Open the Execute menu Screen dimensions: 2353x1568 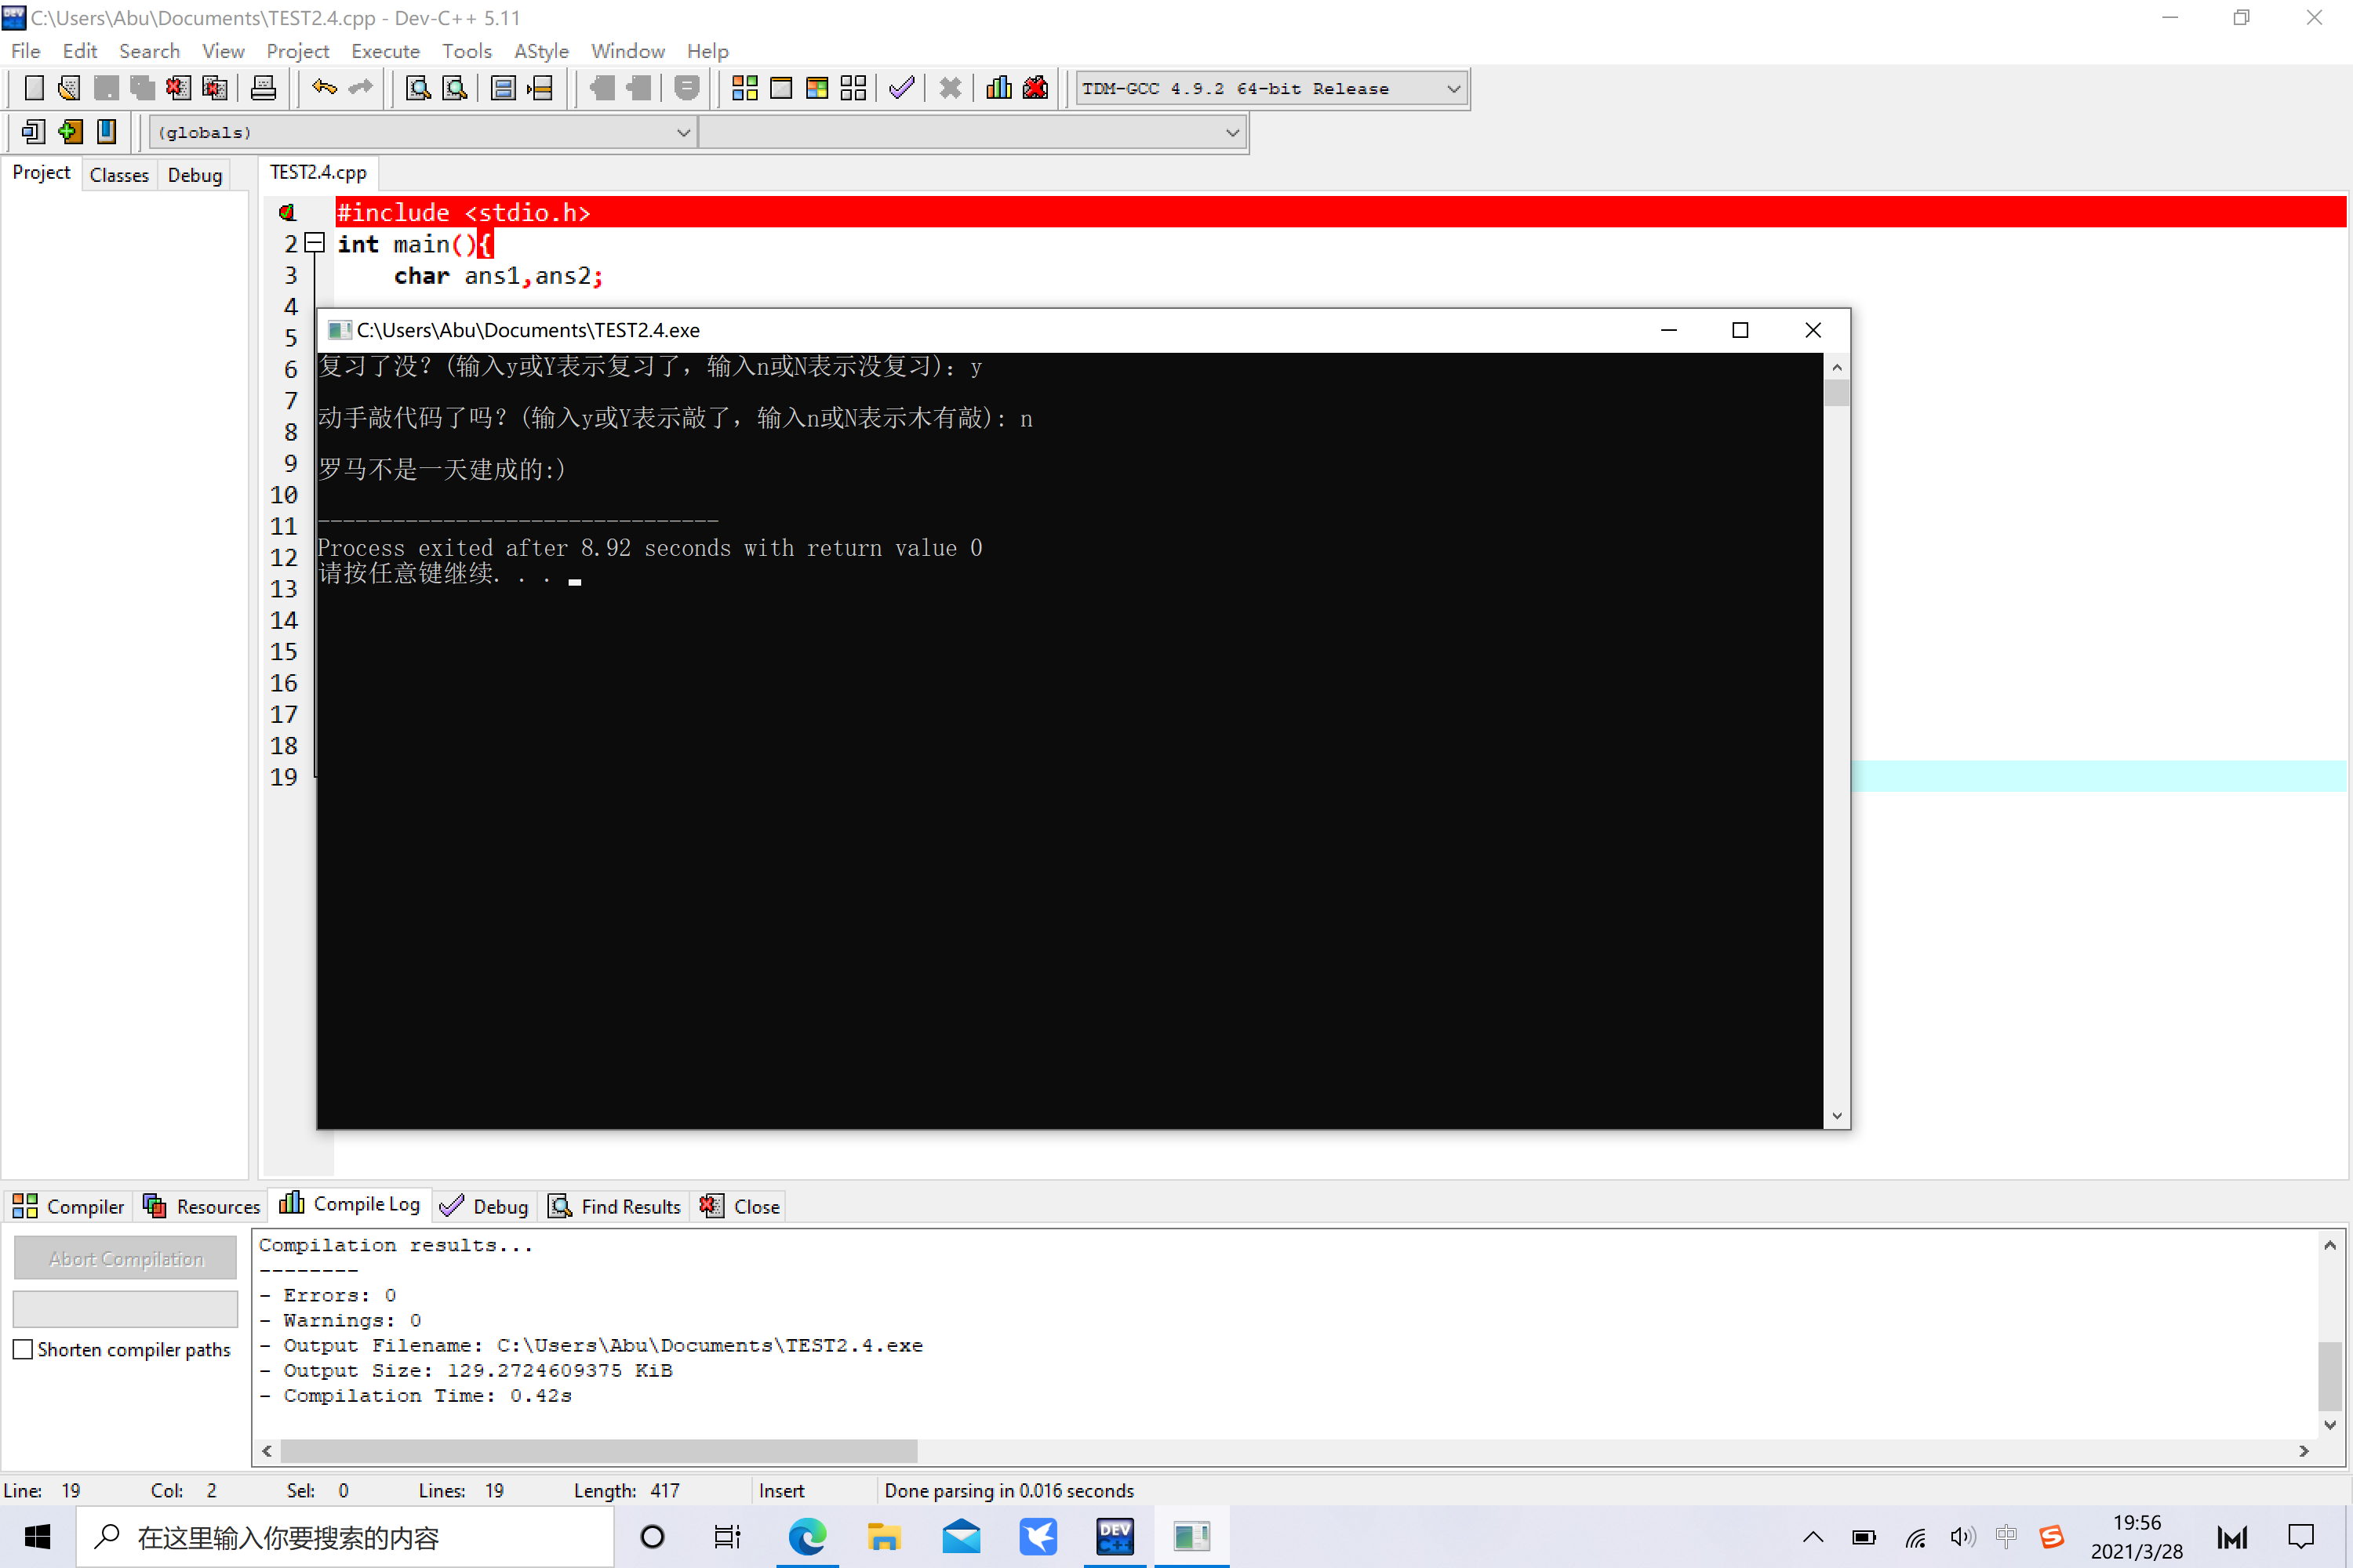point(385,51)
